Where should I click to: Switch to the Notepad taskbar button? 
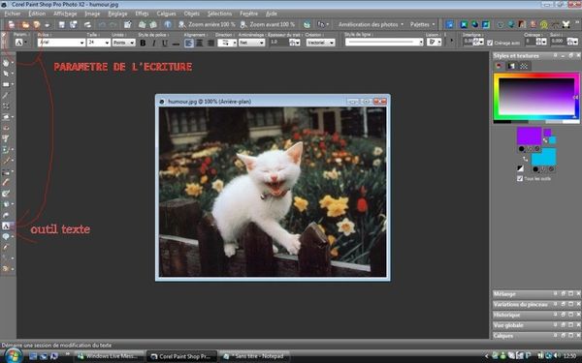[254, 356]
